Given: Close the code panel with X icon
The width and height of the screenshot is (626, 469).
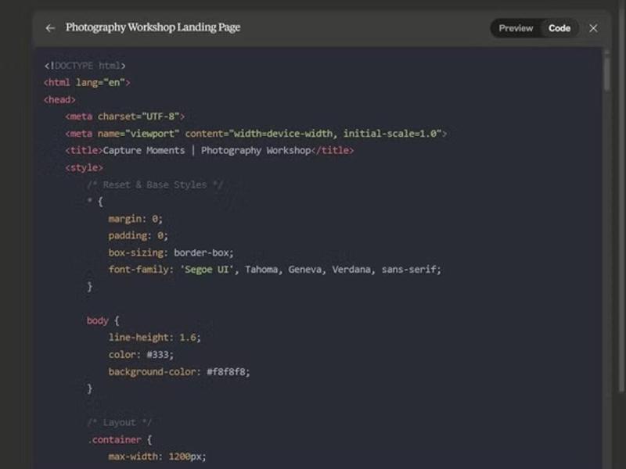Looking at the screenshot, I should (x=593, y=28).
